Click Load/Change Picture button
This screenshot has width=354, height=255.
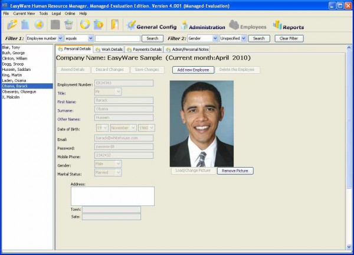(193, 171)
